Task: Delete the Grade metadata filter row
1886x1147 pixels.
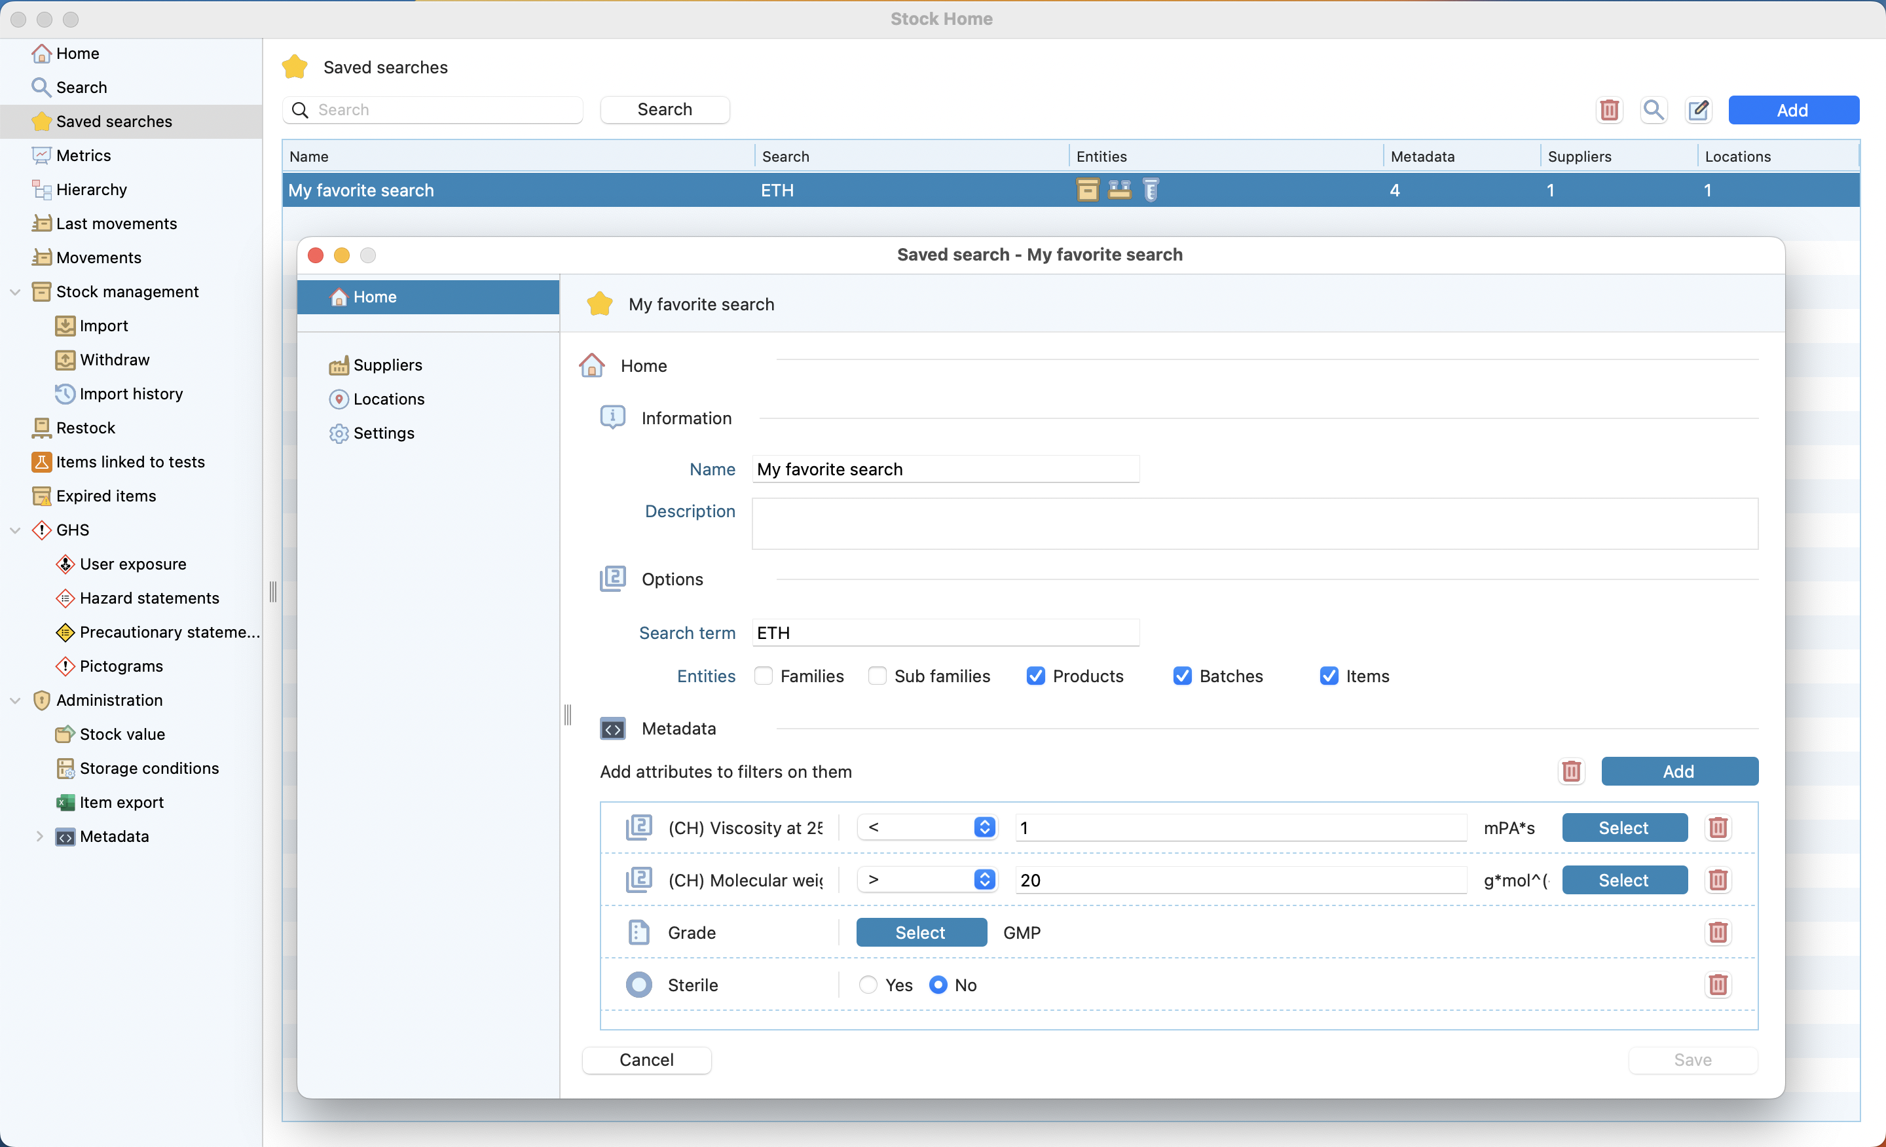Action: tap(1718, 932)
